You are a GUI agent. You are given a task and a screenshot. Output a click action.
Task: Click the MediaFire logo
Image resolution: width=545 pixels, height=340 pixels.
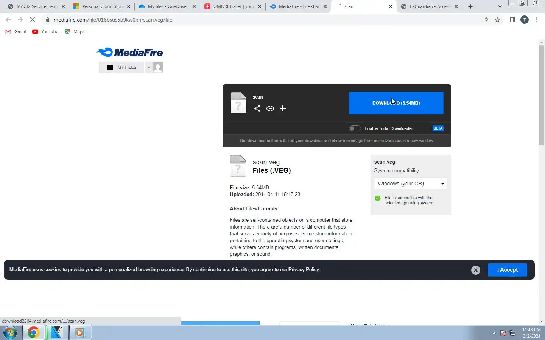click(129, 52)
